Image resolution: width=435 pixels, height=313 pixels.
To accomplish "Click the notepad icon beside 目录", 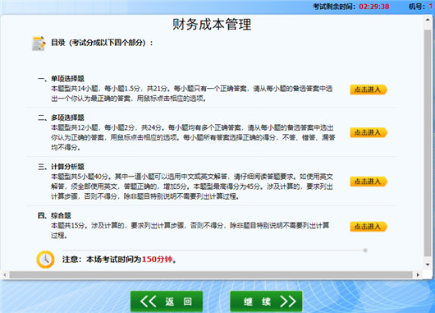I will pos(39,44).
